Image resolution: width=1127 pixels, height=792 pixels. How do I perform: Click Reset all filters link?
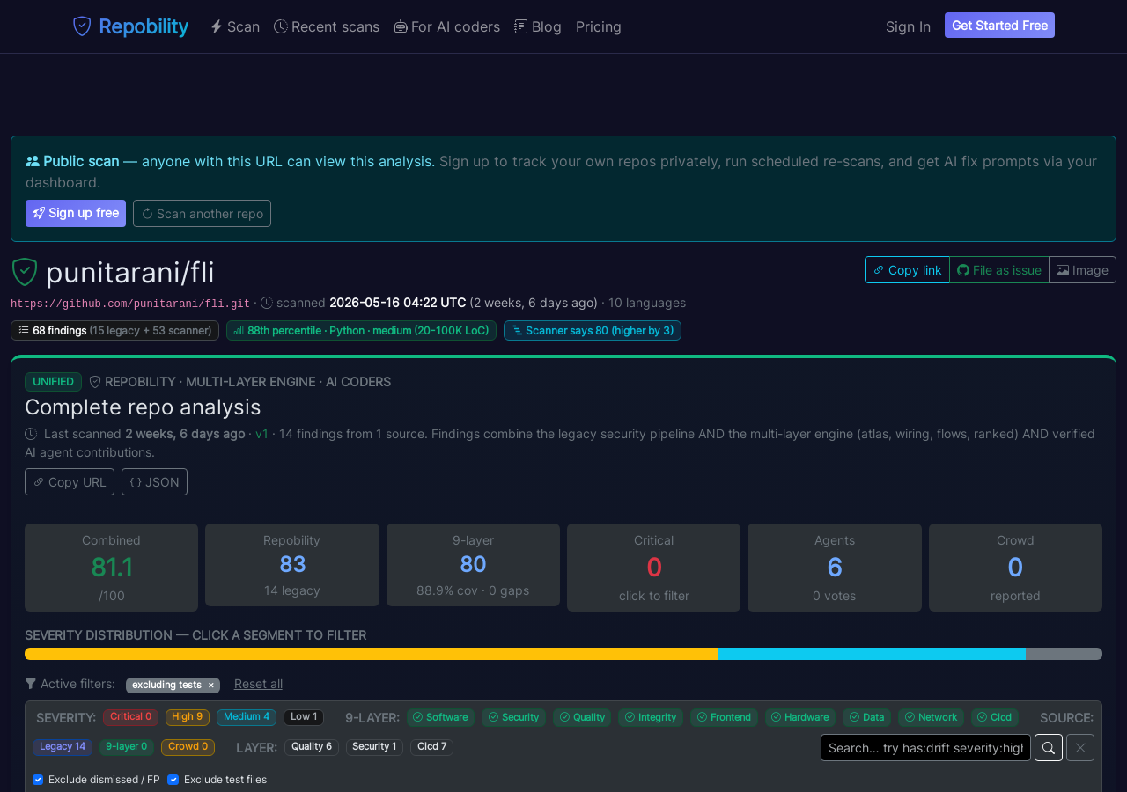258,684
